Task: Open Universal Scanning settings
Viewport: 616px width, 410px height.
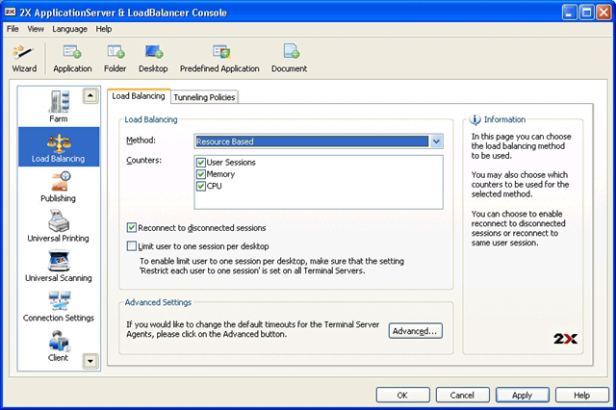Action: tap(59, 267)
